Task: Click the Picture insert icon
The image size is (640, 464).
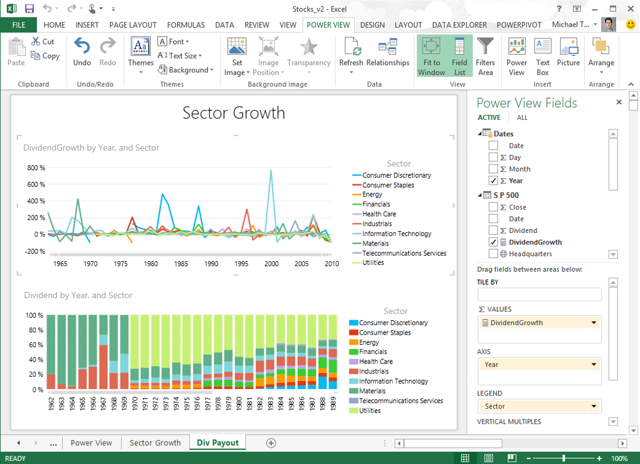Action: [x=568, y=55]
